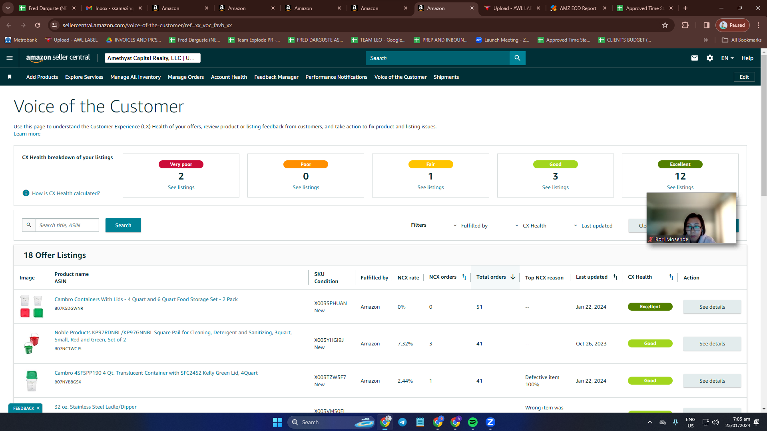Screen dimensions: 767x431
Task: Click the Windows Start button
Action: (277, 422)
